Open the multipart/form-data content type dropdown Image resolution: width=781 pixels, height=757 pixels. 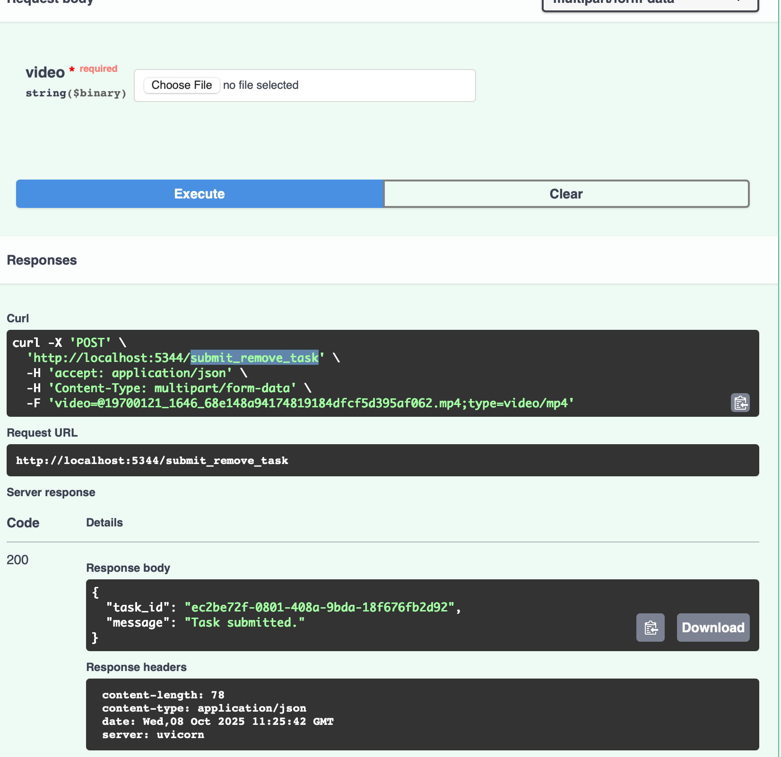pos(650,4)
